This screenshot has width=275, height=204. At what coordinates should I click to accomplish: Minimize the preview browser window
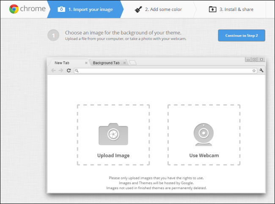[248, 60]
